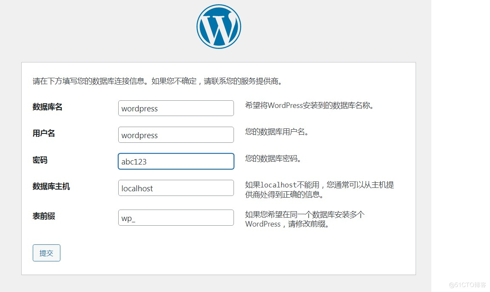Focus the table prefix field wp_
This screenshot has width=490, height=292.
point(176,218)
